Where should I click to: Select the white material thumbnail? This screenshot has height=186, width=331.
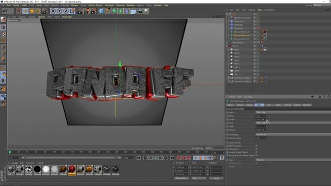tap(46, 169)
